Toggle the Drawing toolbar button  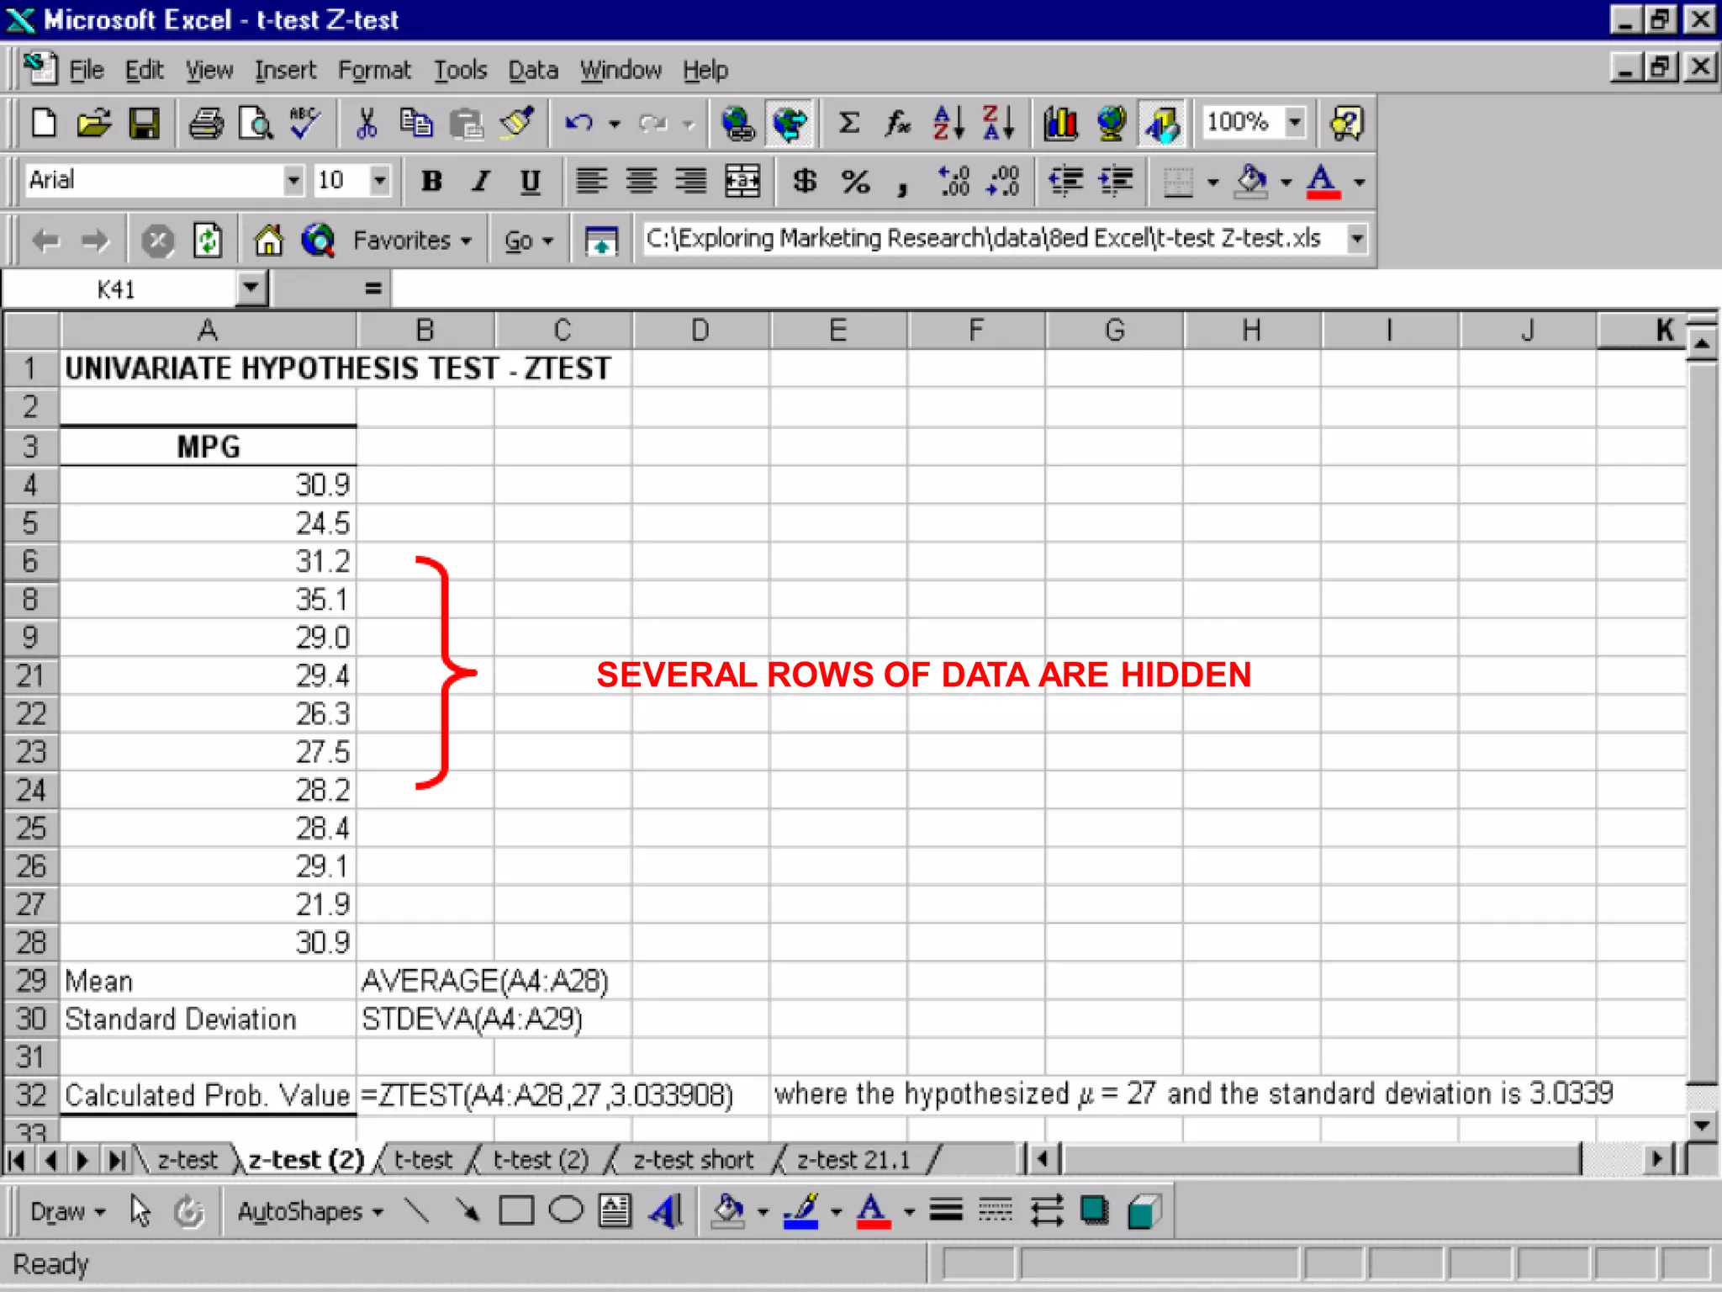click(x=1162, y=124)
